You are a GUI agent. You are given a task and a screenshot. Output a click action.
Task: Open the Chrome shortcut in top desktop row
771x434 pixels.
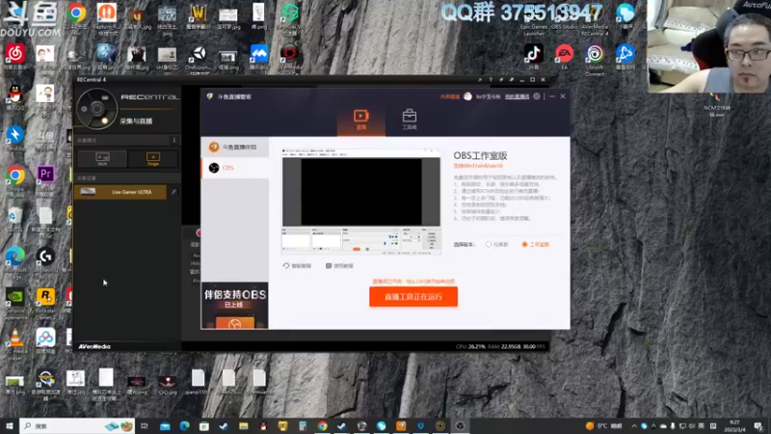(76, 14)
